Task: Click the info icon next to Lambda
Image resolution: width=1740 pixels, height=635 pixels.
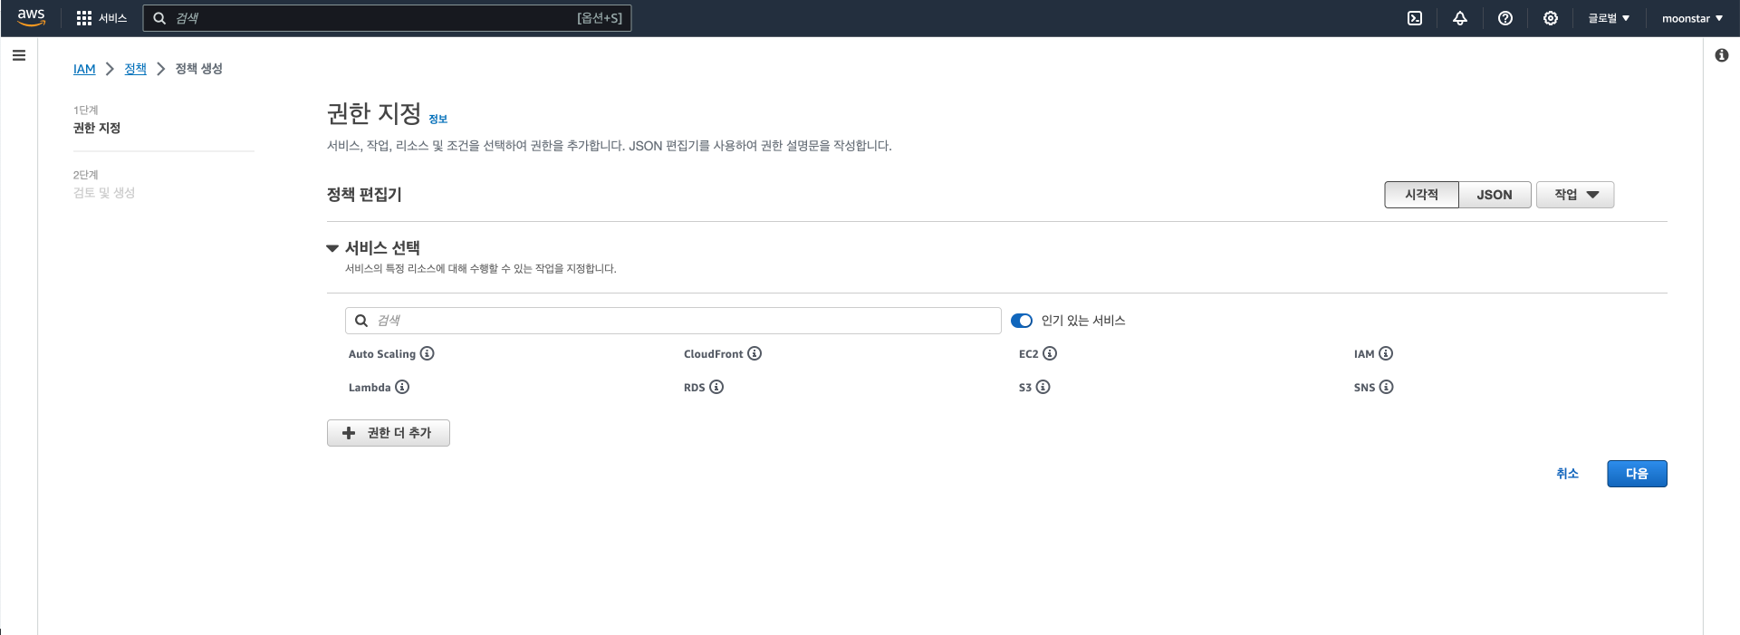Action: [x=402, y=387]
